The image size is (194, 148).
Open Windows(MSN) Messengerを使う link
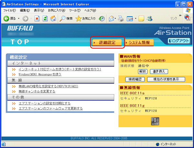tap(40, 74)
